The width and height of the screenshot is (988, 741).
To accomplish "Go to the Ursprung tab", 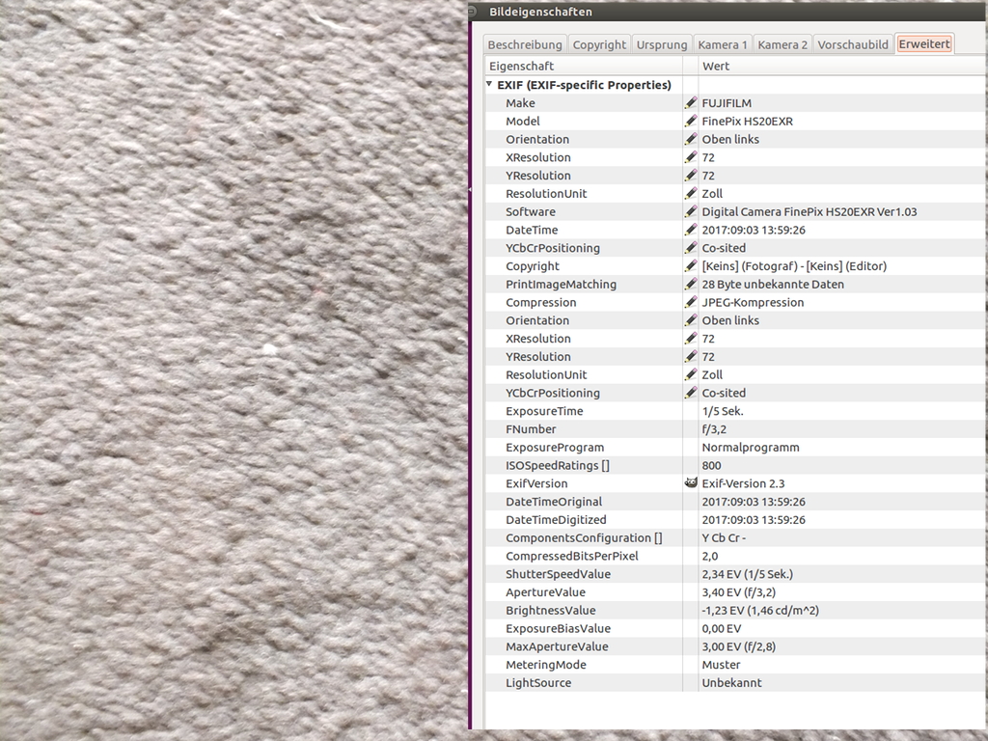I will tap(662, 44).
